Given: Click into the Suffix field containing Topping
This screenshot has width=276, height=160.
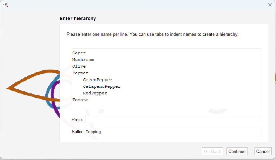Looking at the screenshot, I should coord(173,132).
